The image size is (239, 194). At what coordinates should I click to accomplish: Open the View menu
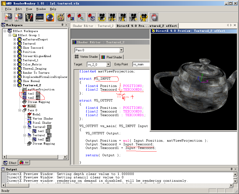click(29, 9)
